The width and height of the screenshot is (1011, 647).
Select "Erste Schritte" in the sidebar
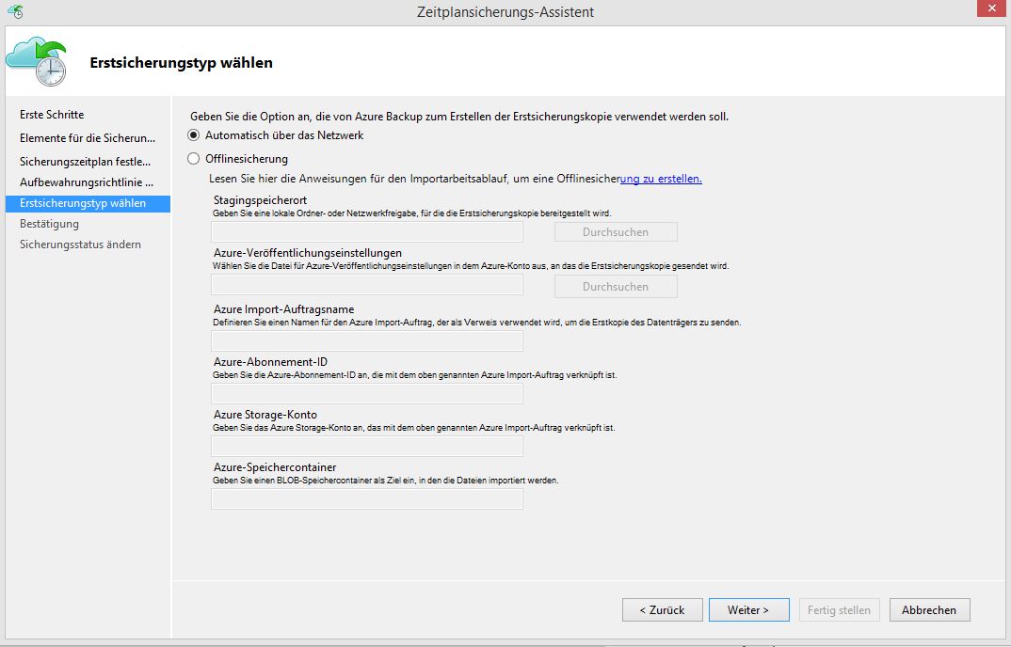[51, 115]
